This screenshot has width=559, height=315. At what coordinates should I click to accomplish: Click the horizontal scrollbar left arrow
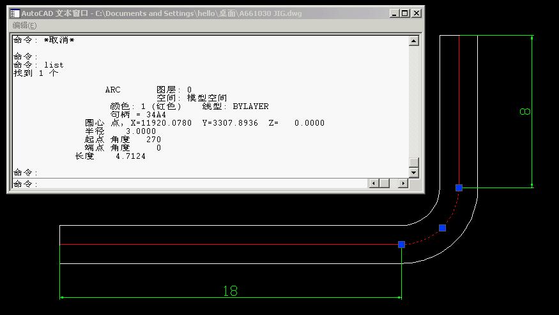point(373,183)
